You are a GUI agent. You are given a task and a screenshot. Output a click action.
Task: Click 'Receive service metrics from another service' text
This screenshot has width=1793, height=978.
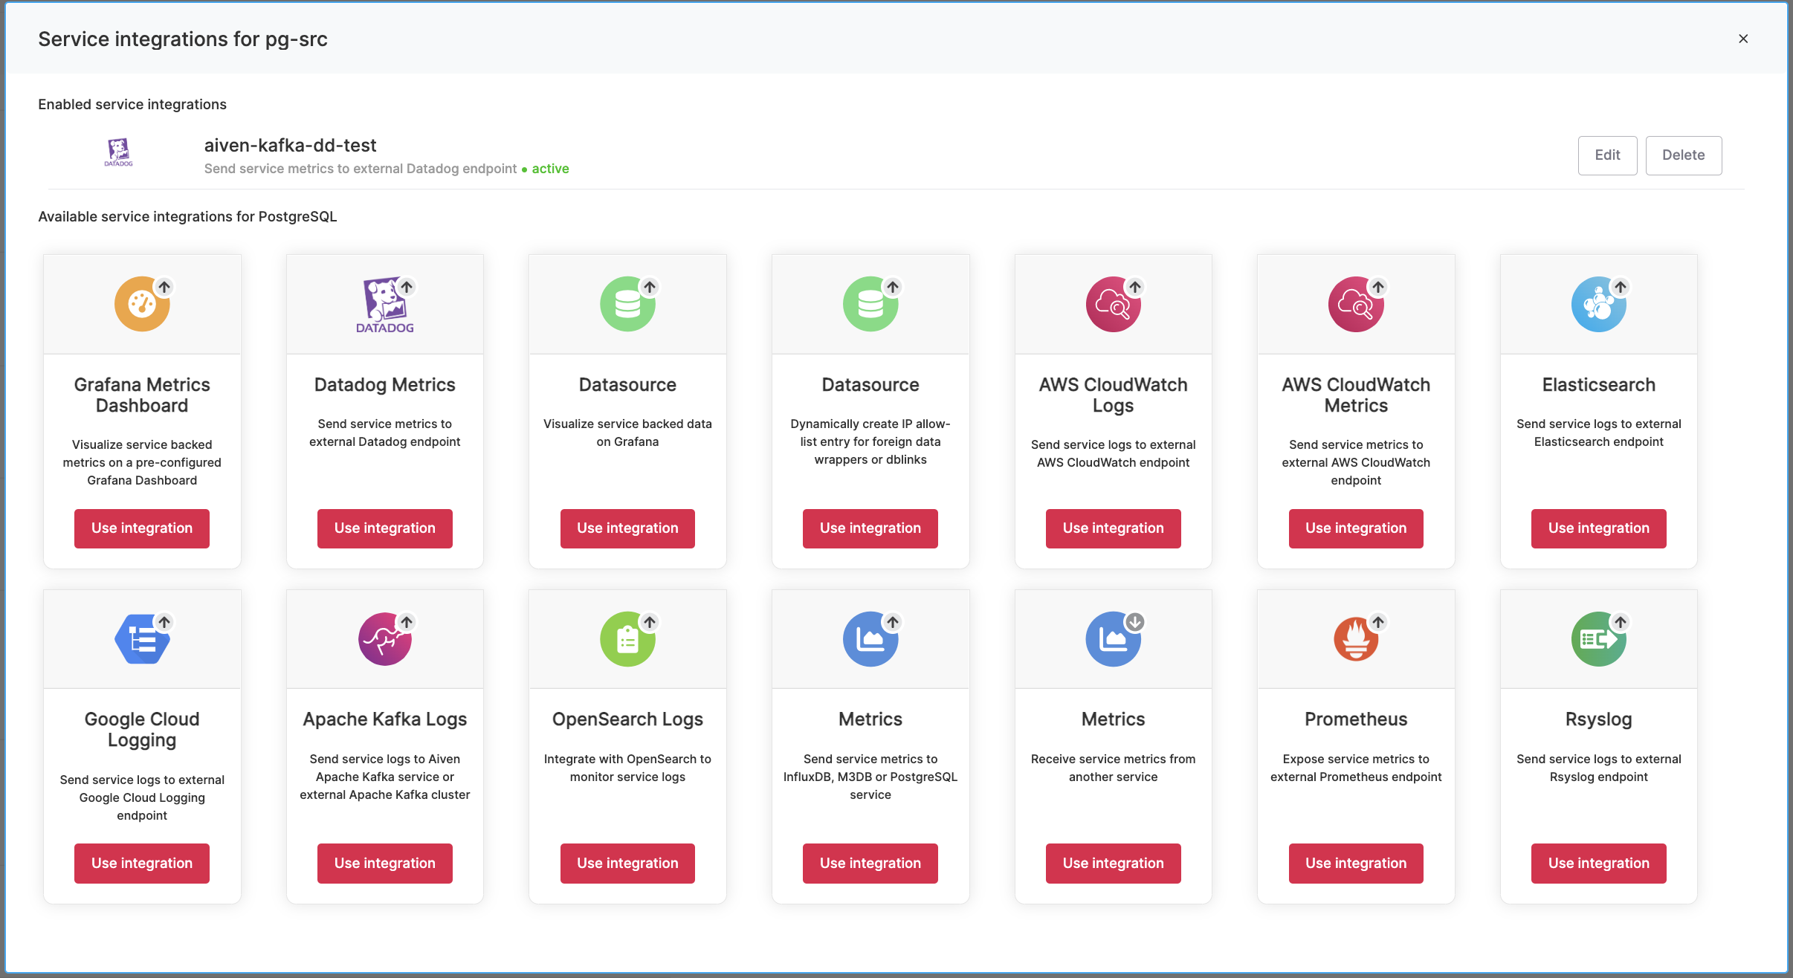click(x=1114, y=768)
